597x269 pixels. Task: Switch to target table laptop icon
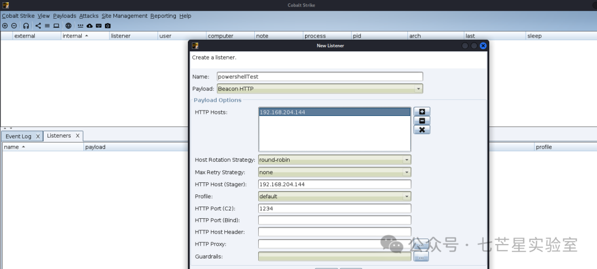coord(56,26)
